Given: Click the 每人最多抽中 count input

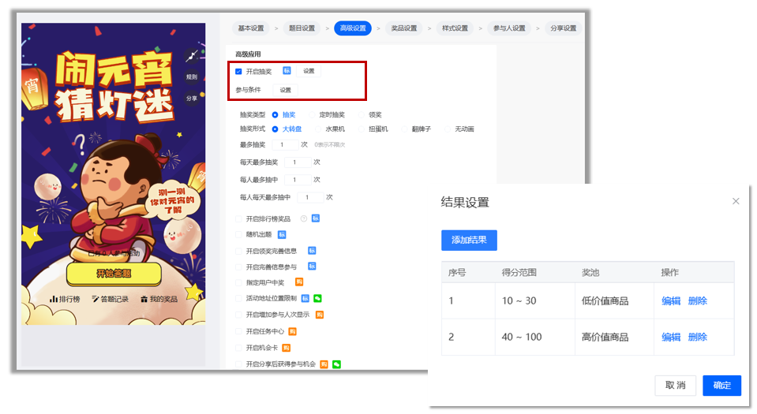Looking at the screenshot, I should [298, 180].
